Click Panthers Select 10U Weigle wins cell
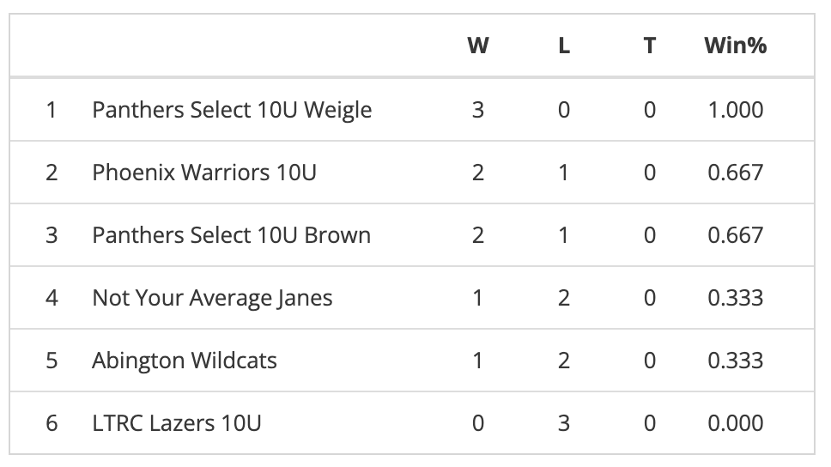This screenshot has width=831, height=467. pyautogui.click(x=478, y=110)
